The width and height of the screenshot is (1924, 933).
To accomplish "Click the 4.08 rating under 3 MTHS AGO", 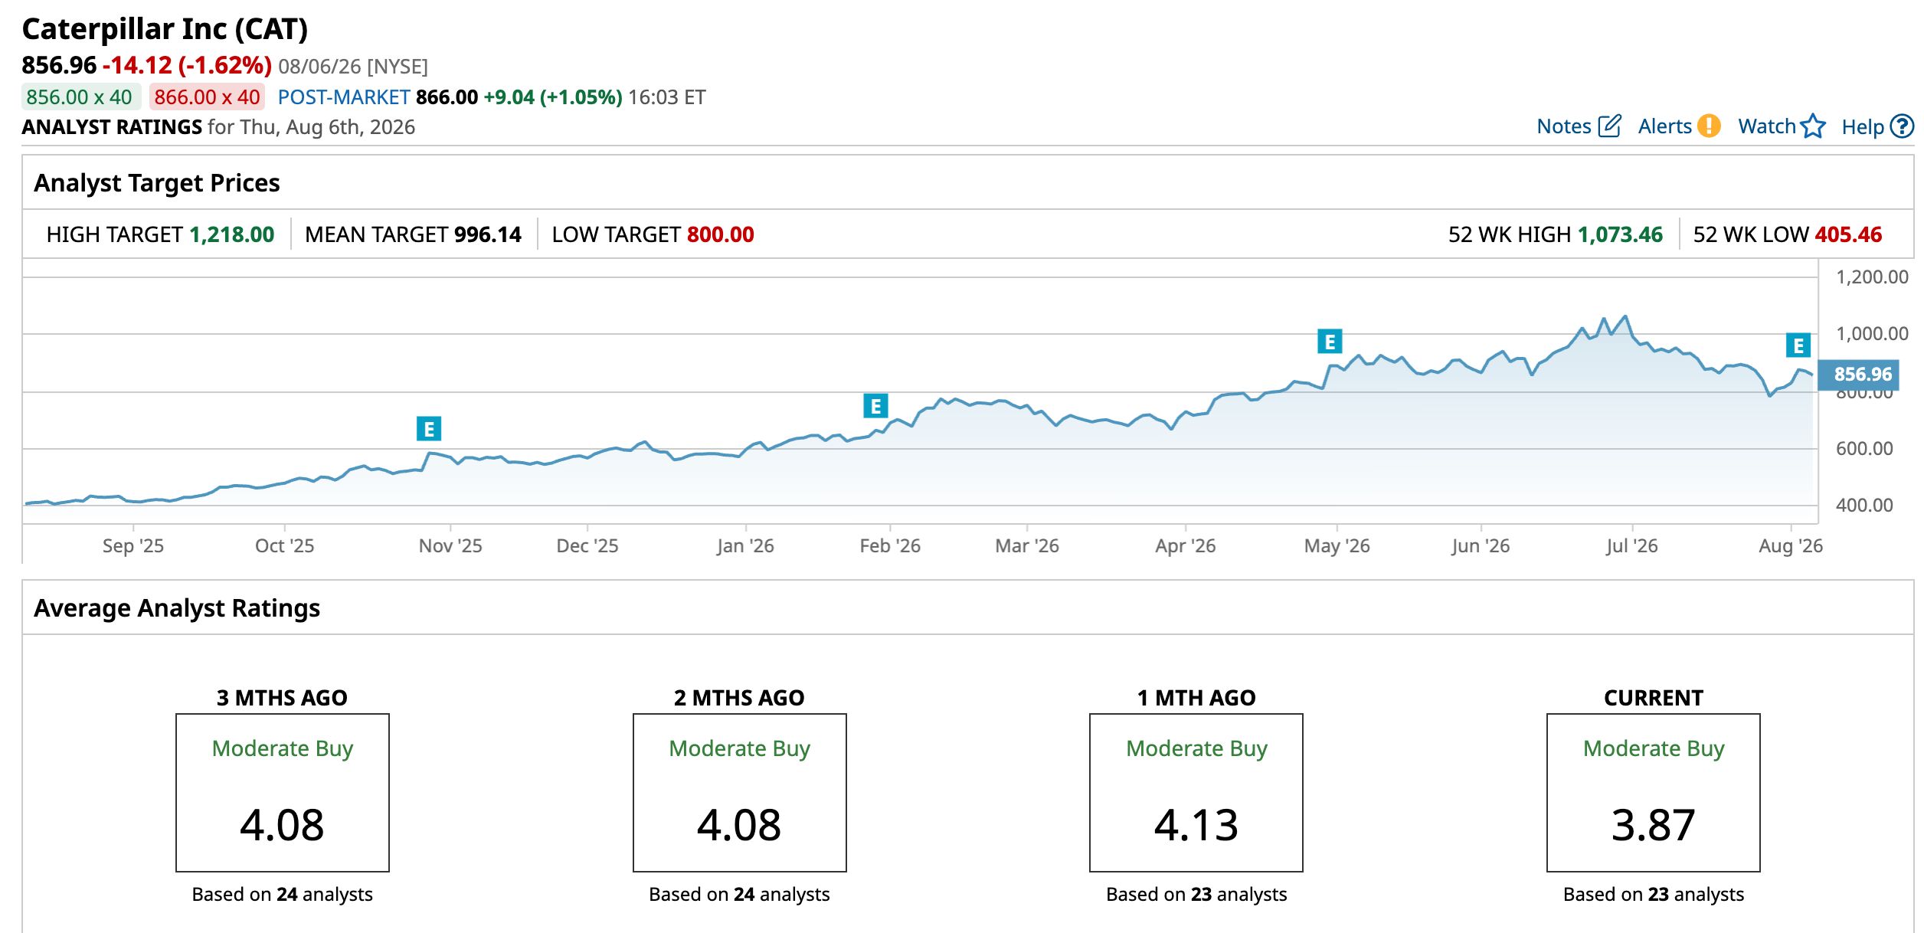I will pyautogui.click(x=283, y=825).
